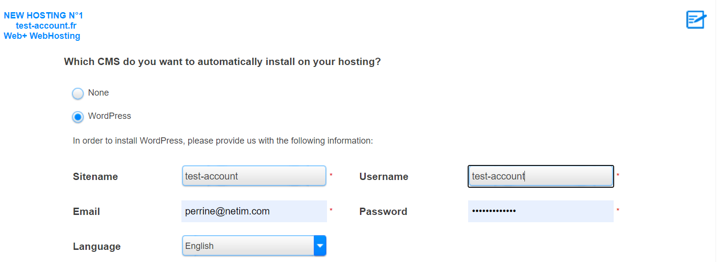Click the CMS install question heading
Image resolution: width=717 pixels, height=262 pixels.
click(x=223, y=62)
